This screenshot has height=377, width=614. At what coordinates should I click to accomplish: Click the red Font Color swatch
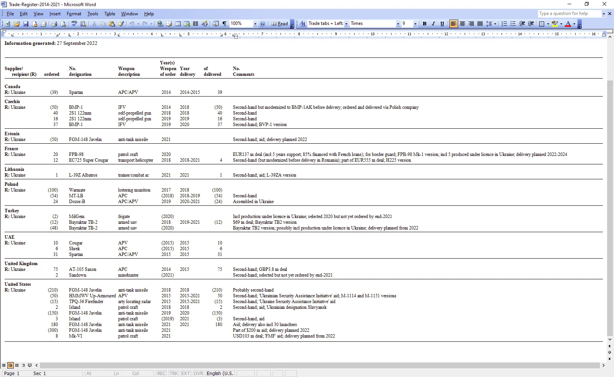[568, 24]
